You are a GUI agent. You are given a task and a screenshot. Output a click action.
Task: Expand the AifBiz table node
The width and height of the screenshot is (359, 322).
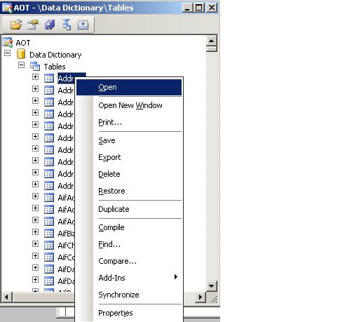click(35, 232)
